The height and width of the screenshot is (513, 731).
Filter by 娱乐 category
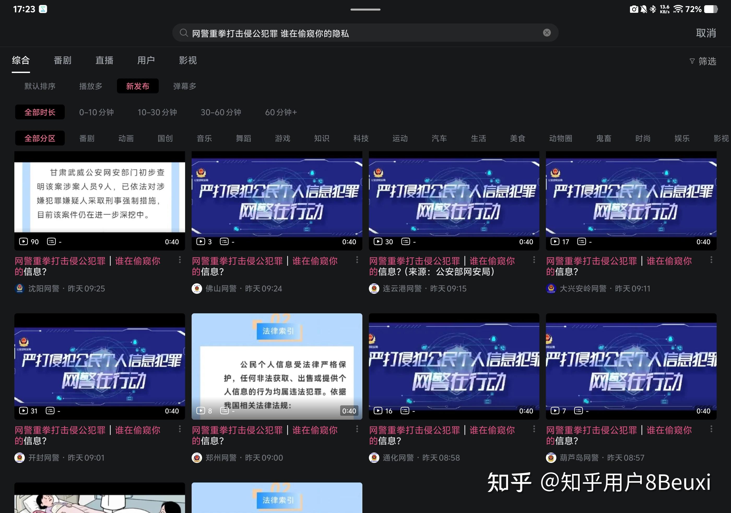(682, 138)
